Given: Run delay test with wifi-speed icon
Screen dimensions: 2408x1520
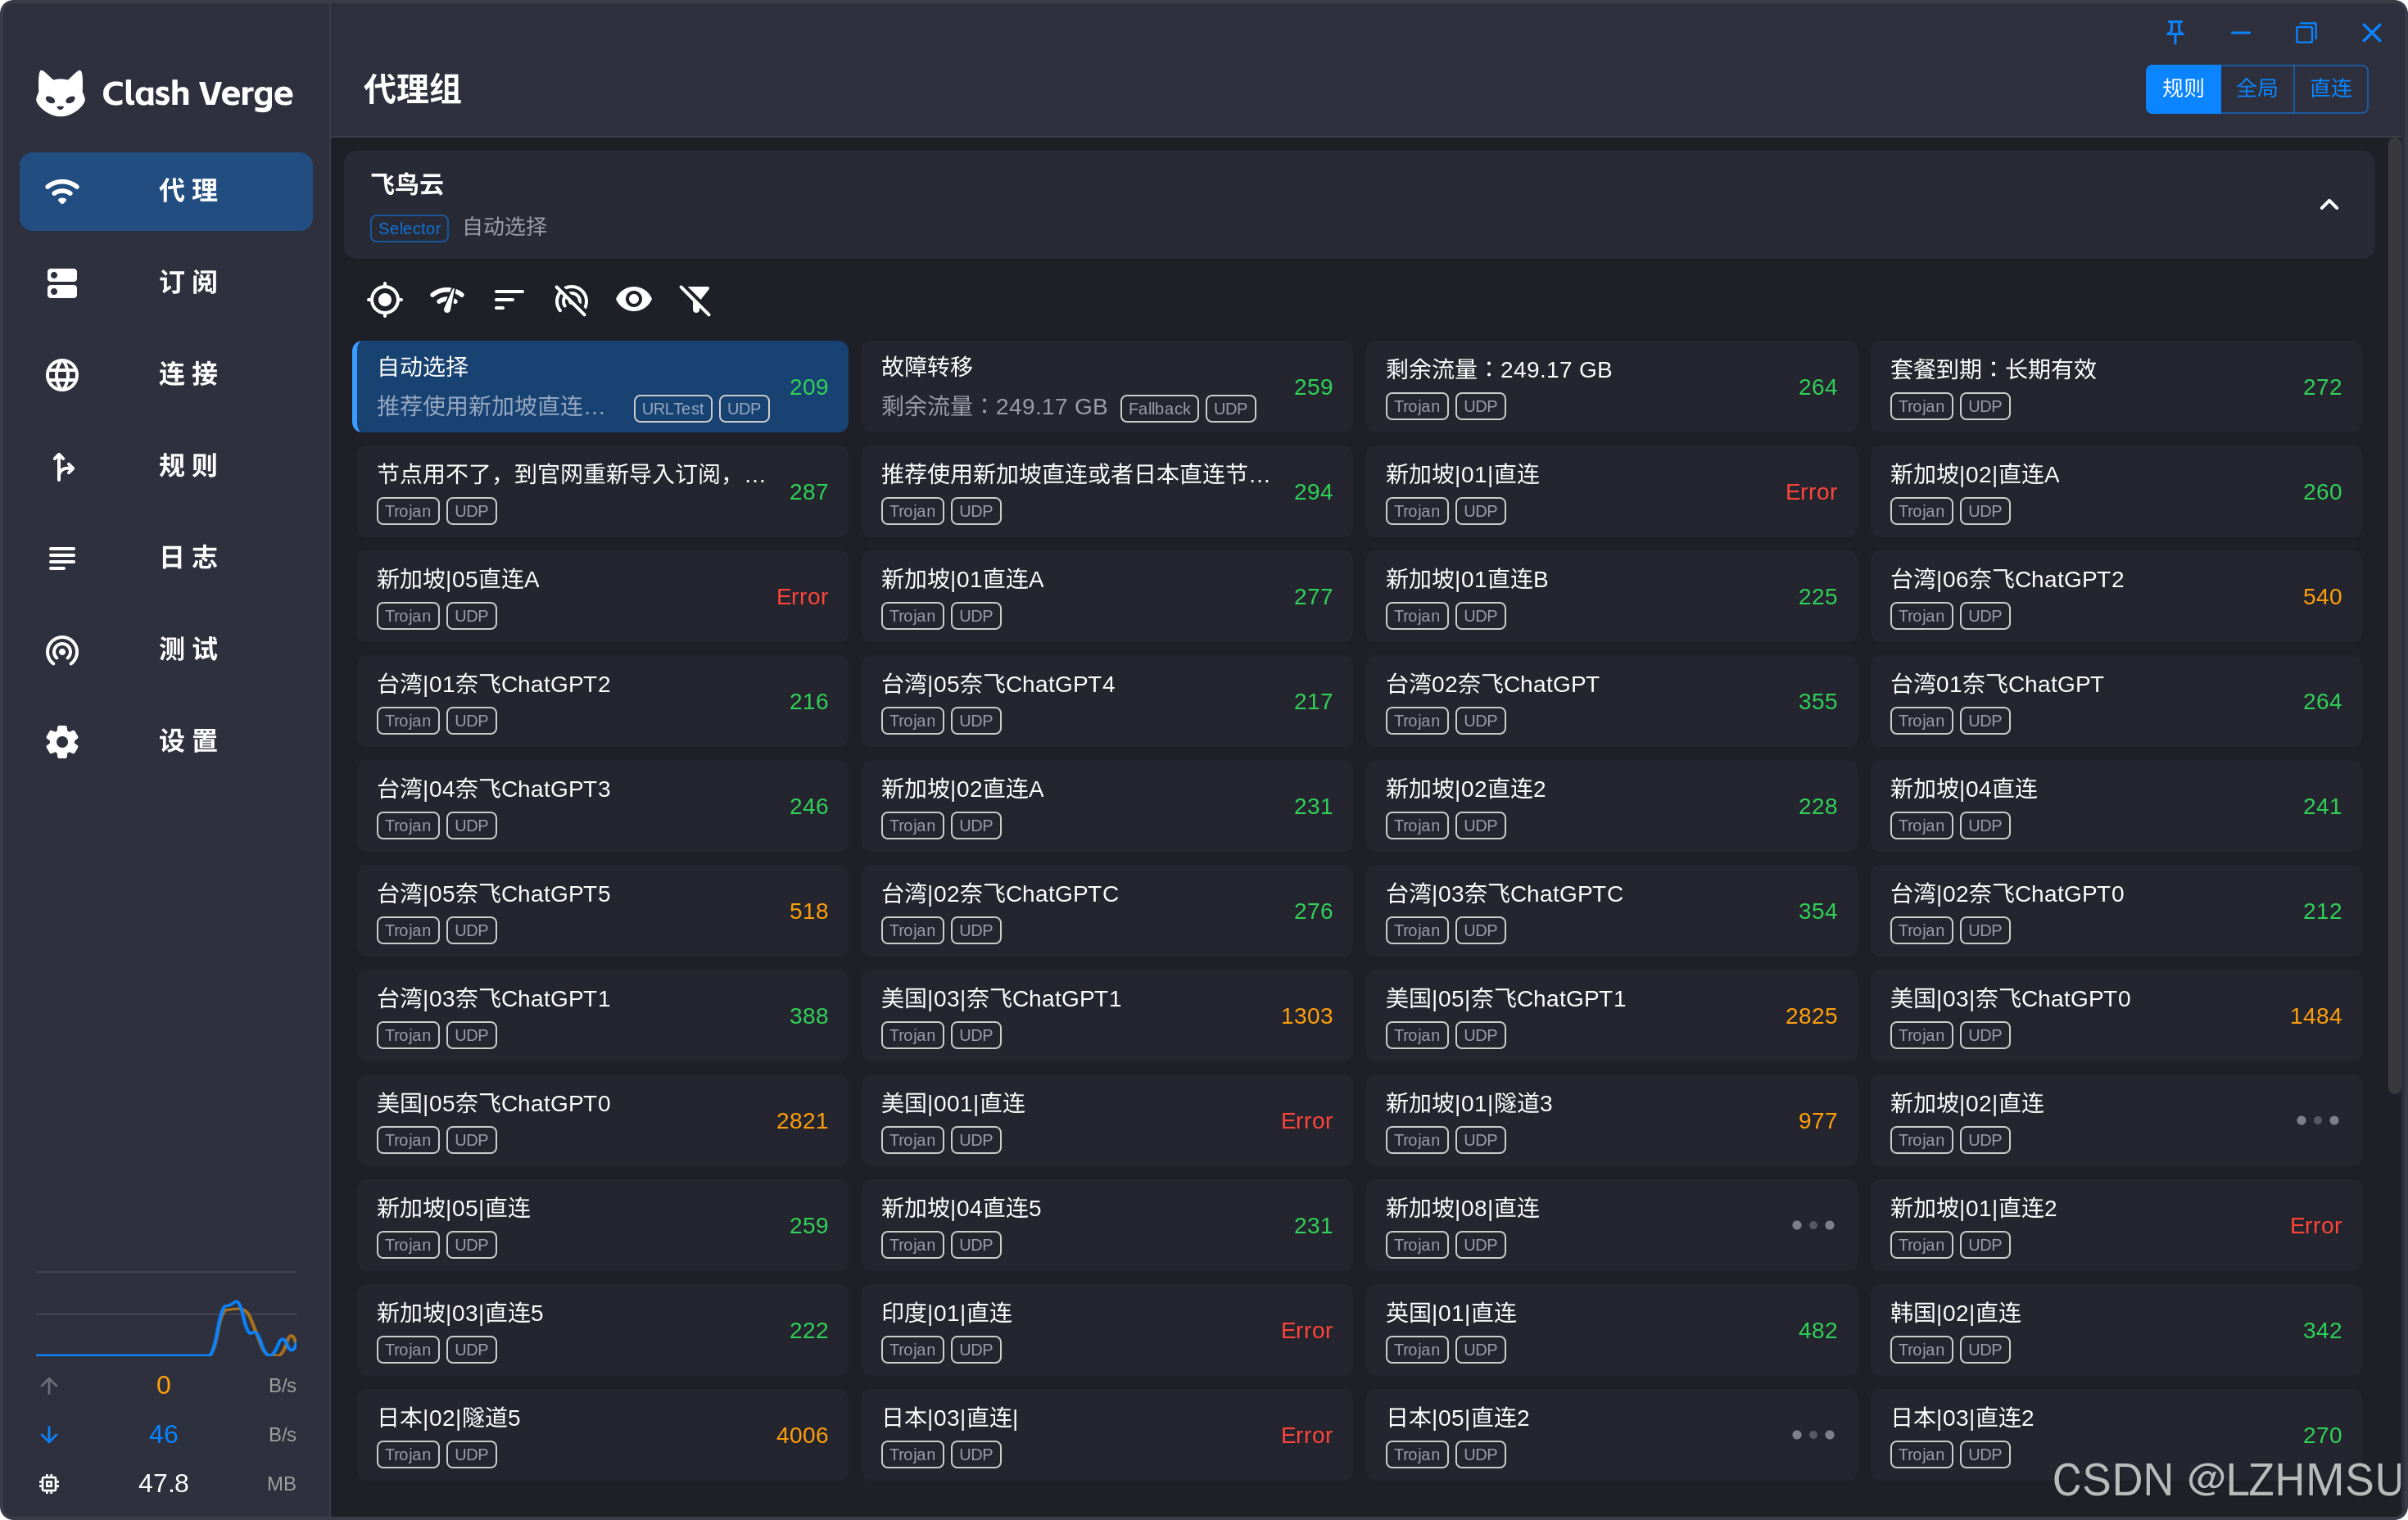Looking at the screenshot, I should pyautogui.click(x=446, y=299).
